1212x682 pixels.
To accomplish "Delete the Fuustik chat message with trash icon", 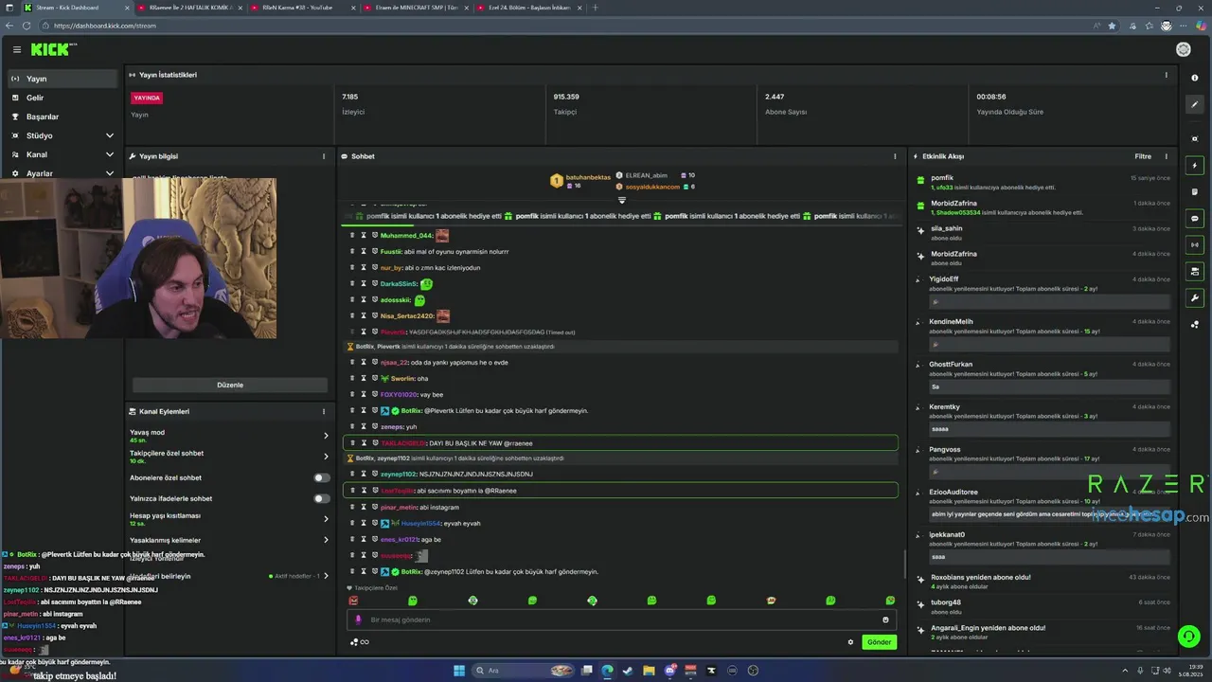I will (352, 252).
